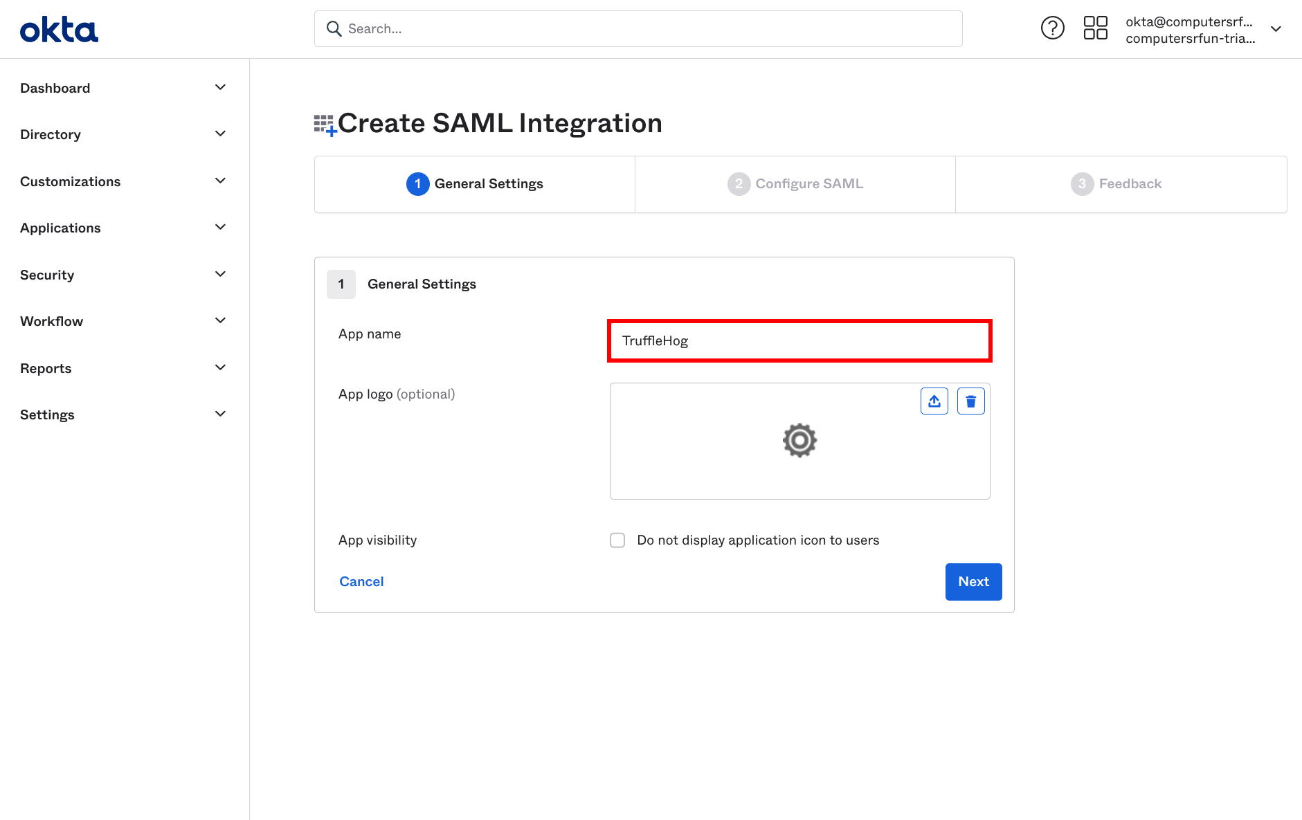
Task: Click the Next button
Action: [973, 582]
